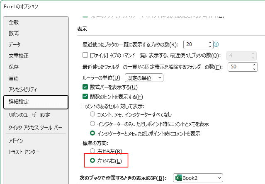Select インジケーターとメモ radio option
265x184 pixels.
pos(92,133)
